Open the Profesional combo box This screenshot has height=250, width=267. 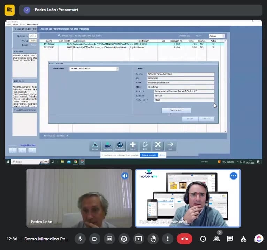point(94,69)
